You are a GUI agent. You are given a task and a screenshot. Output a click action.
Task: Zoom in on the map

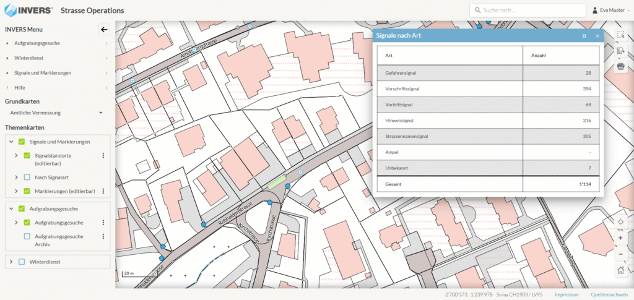620,238
